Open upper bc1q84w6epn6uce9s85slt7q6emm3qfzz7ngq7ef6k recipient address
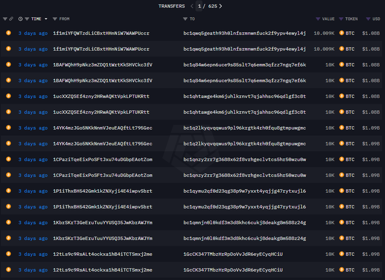Viewport: 385px width, 280px height. point(245,65)
